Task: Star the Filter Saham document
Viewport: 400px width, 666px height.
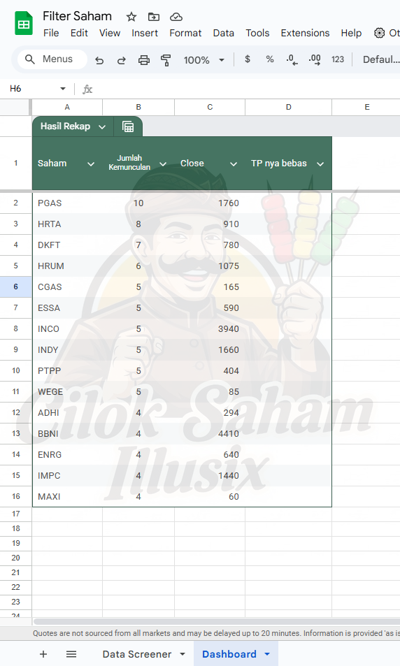Action: pyautogui.click(x=131, y=17)
